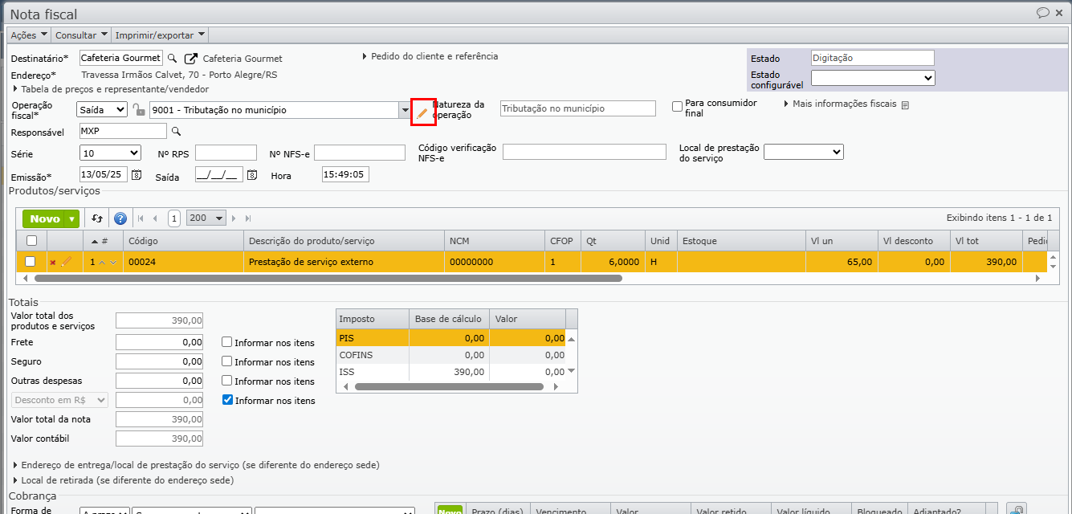1072x514 pixels.
Task: Open 9001 - Tributação no município dropdown
Action: click(x=405, y=110)
